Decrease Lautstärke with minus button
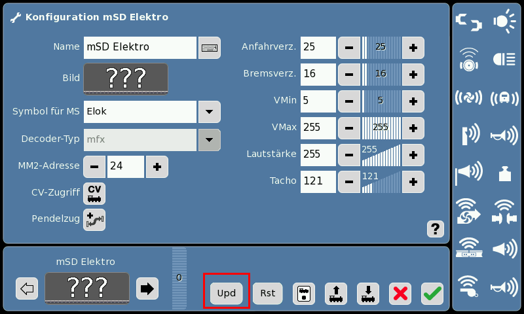This screenshot has height=314, width=524. pos(349,155)
